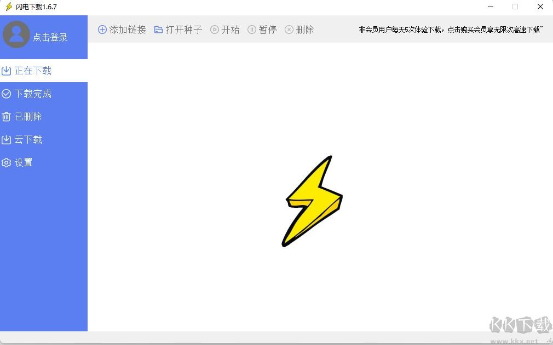553x345 pixels.
Task: Click the 添加链接 plus icon
Action: click(102, 30)
